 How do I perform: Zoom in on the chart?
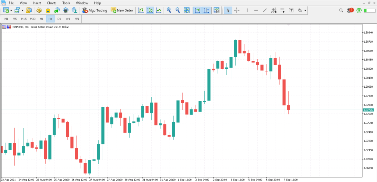click(x=169, y=10)
